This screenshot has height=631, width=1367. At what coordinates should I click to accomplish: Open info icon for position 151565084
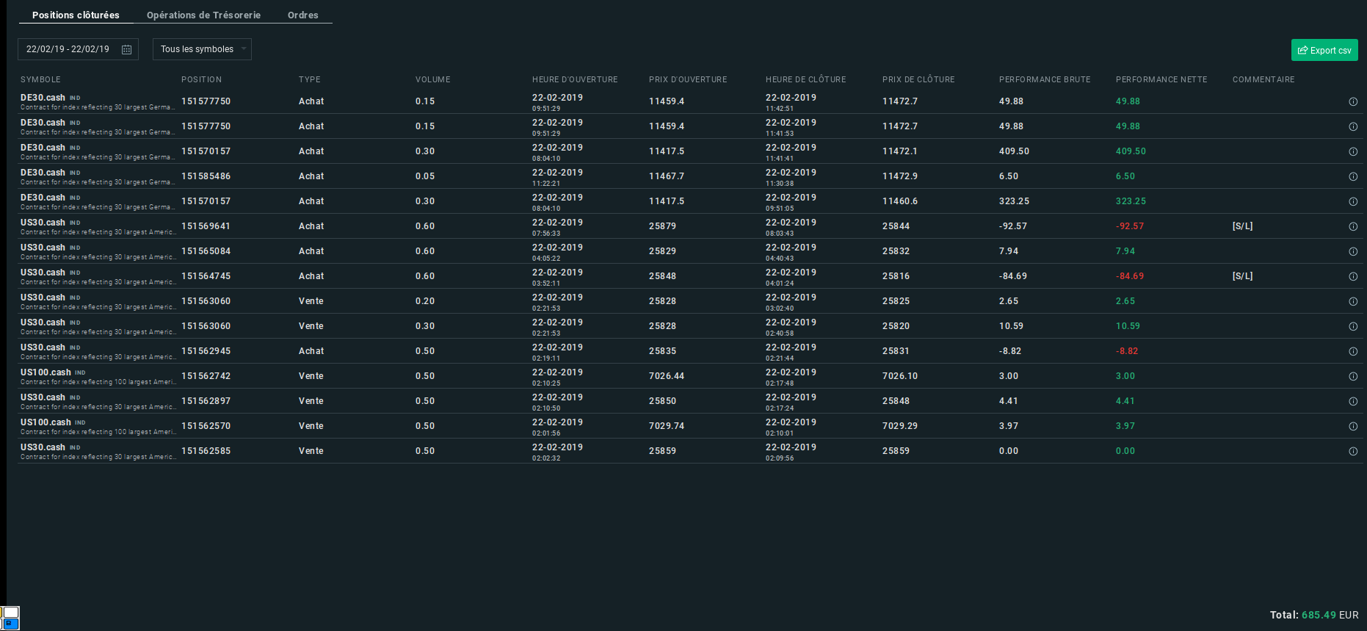tap(1353, 251)
